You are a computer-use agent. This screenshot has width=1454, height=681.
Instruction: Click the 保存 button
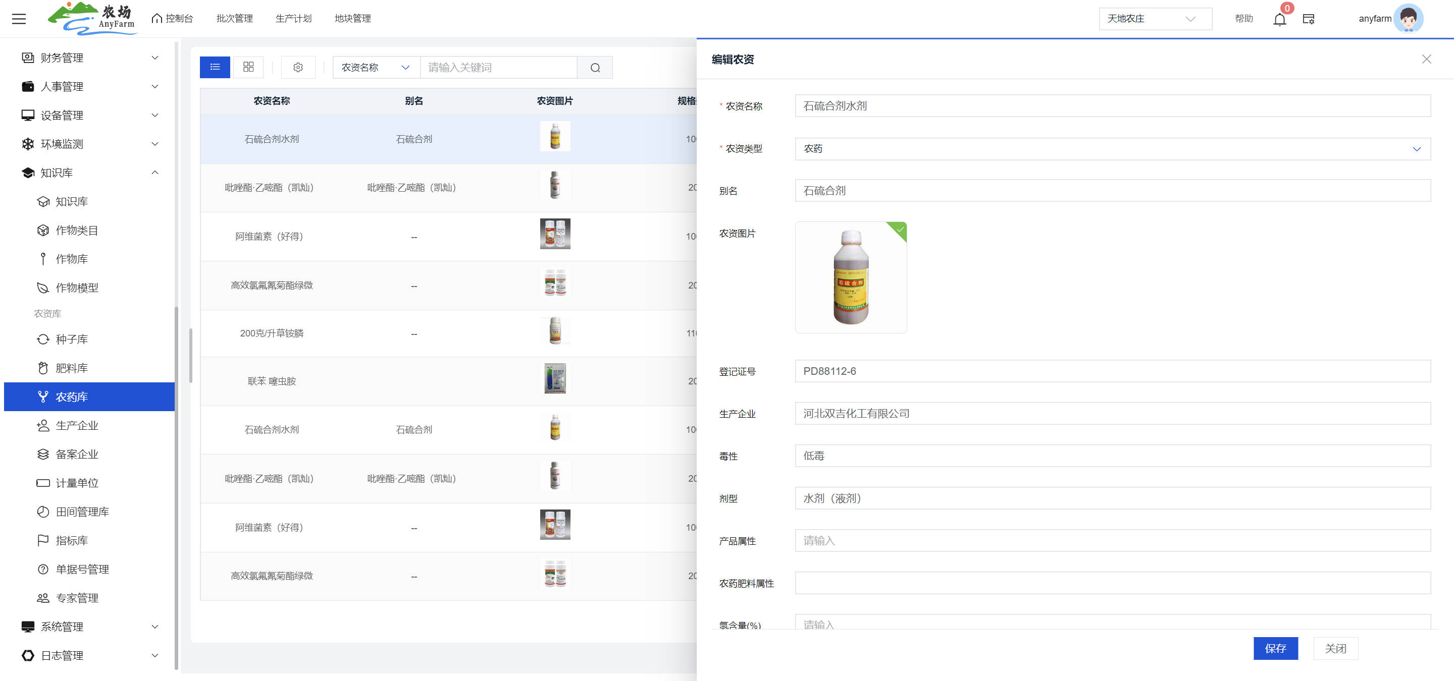point(1275,648)
